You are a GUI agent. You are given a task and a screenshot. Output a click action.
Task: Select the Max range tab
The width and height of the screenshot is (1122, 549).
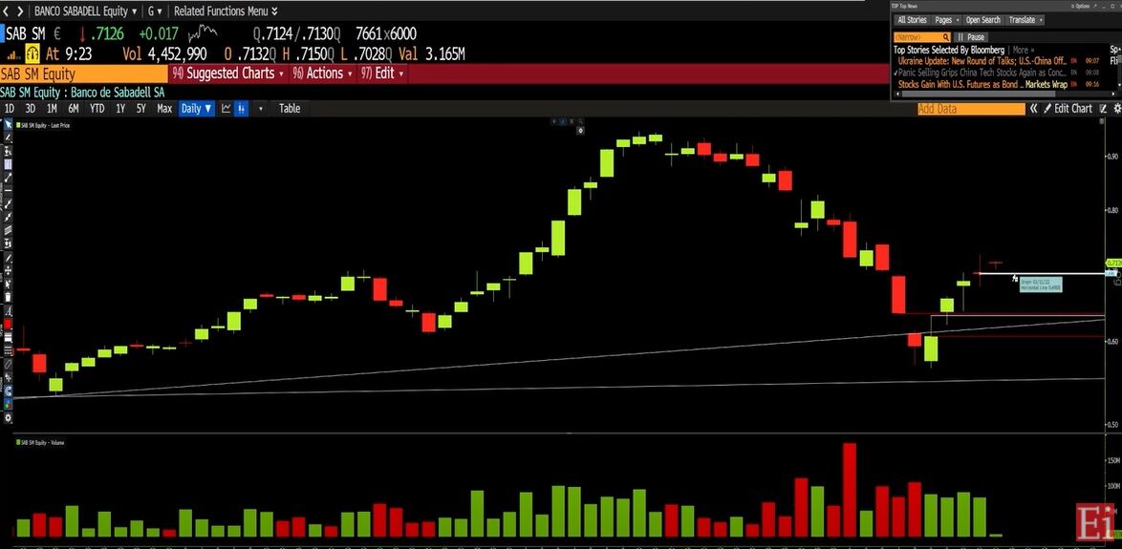(x=164, y=109)
